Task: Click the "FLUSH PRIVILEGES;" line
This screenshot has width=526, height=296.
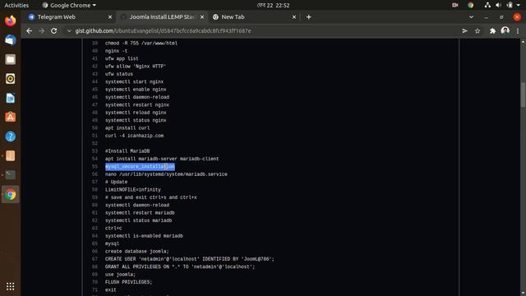Action: pos(128,282)
